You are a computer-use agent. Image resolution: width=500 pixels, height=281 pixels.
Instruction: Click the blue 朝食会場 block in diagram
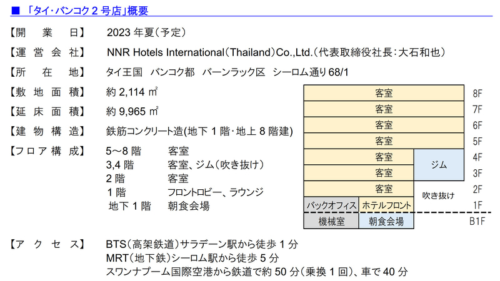coord(386,221)
